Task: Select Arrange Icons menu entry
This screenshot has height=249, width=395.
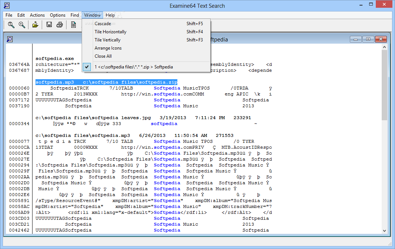Action: click(146, 48)
